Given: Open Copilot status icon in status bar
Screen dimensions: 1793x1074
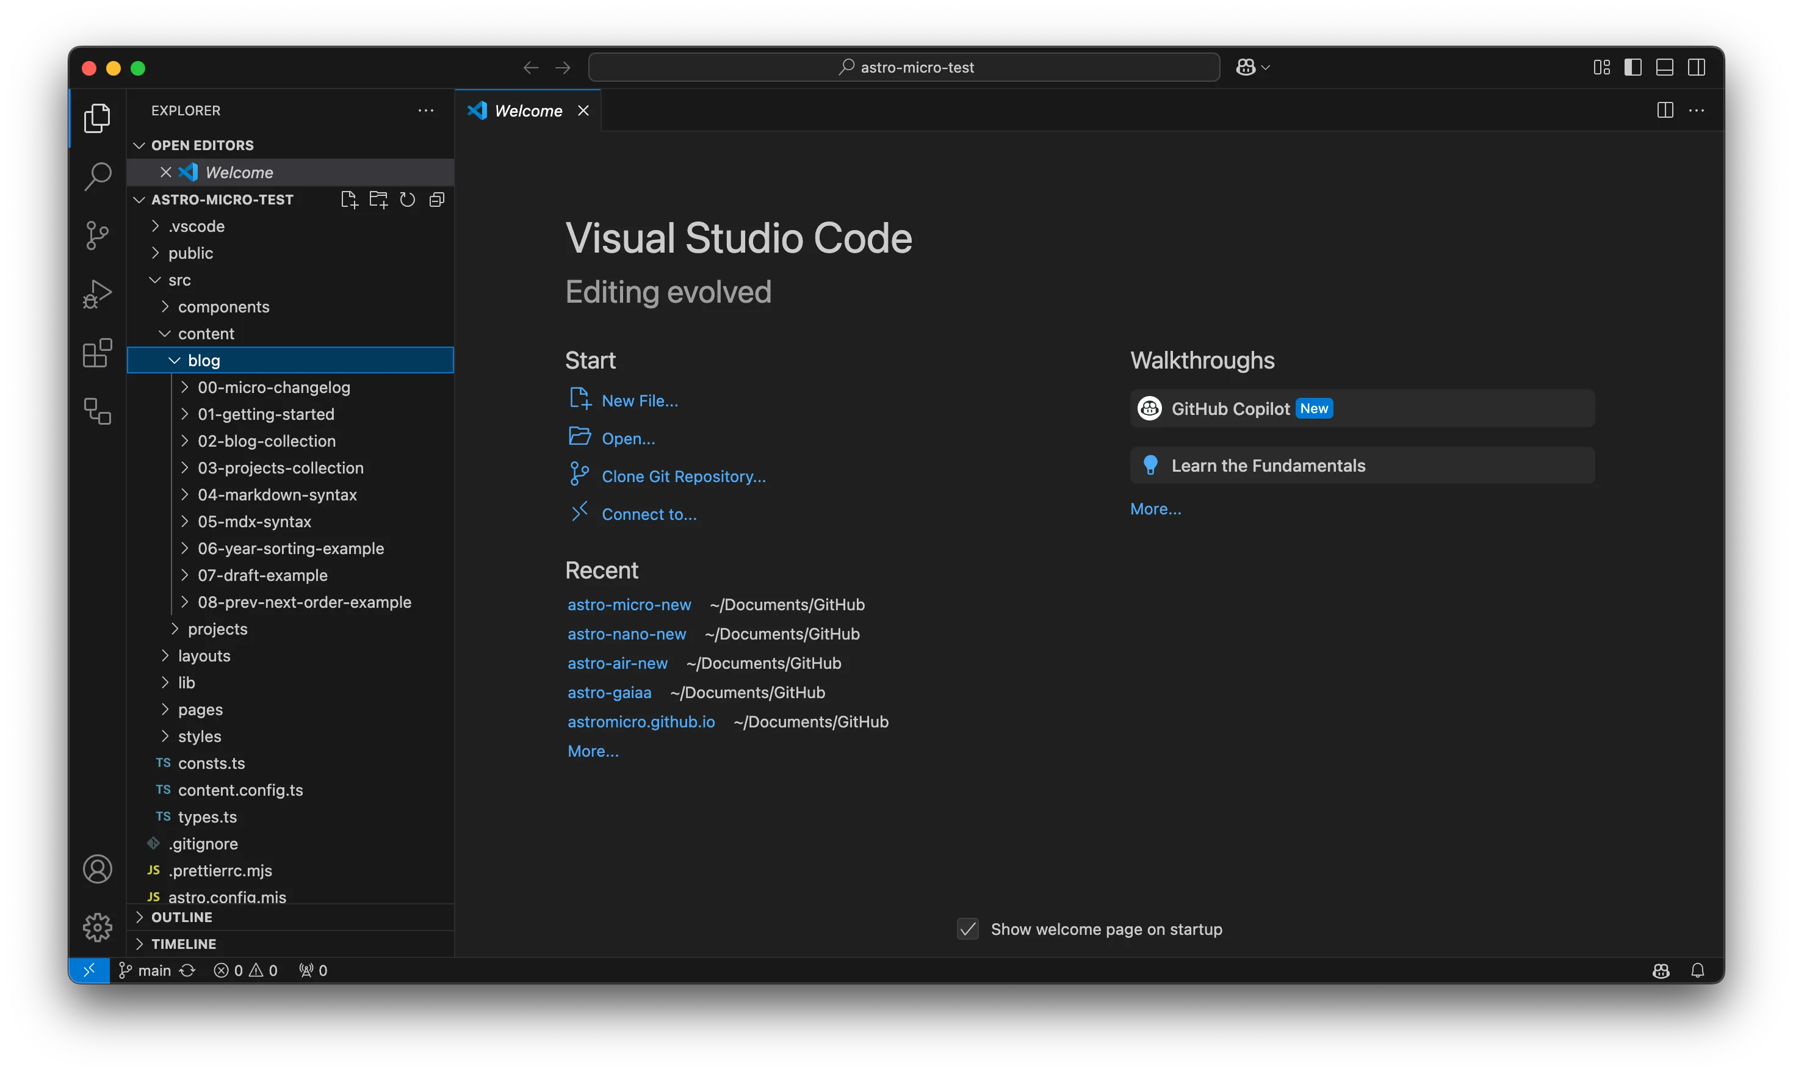Looking at the screenshot, I should 1661,970.
